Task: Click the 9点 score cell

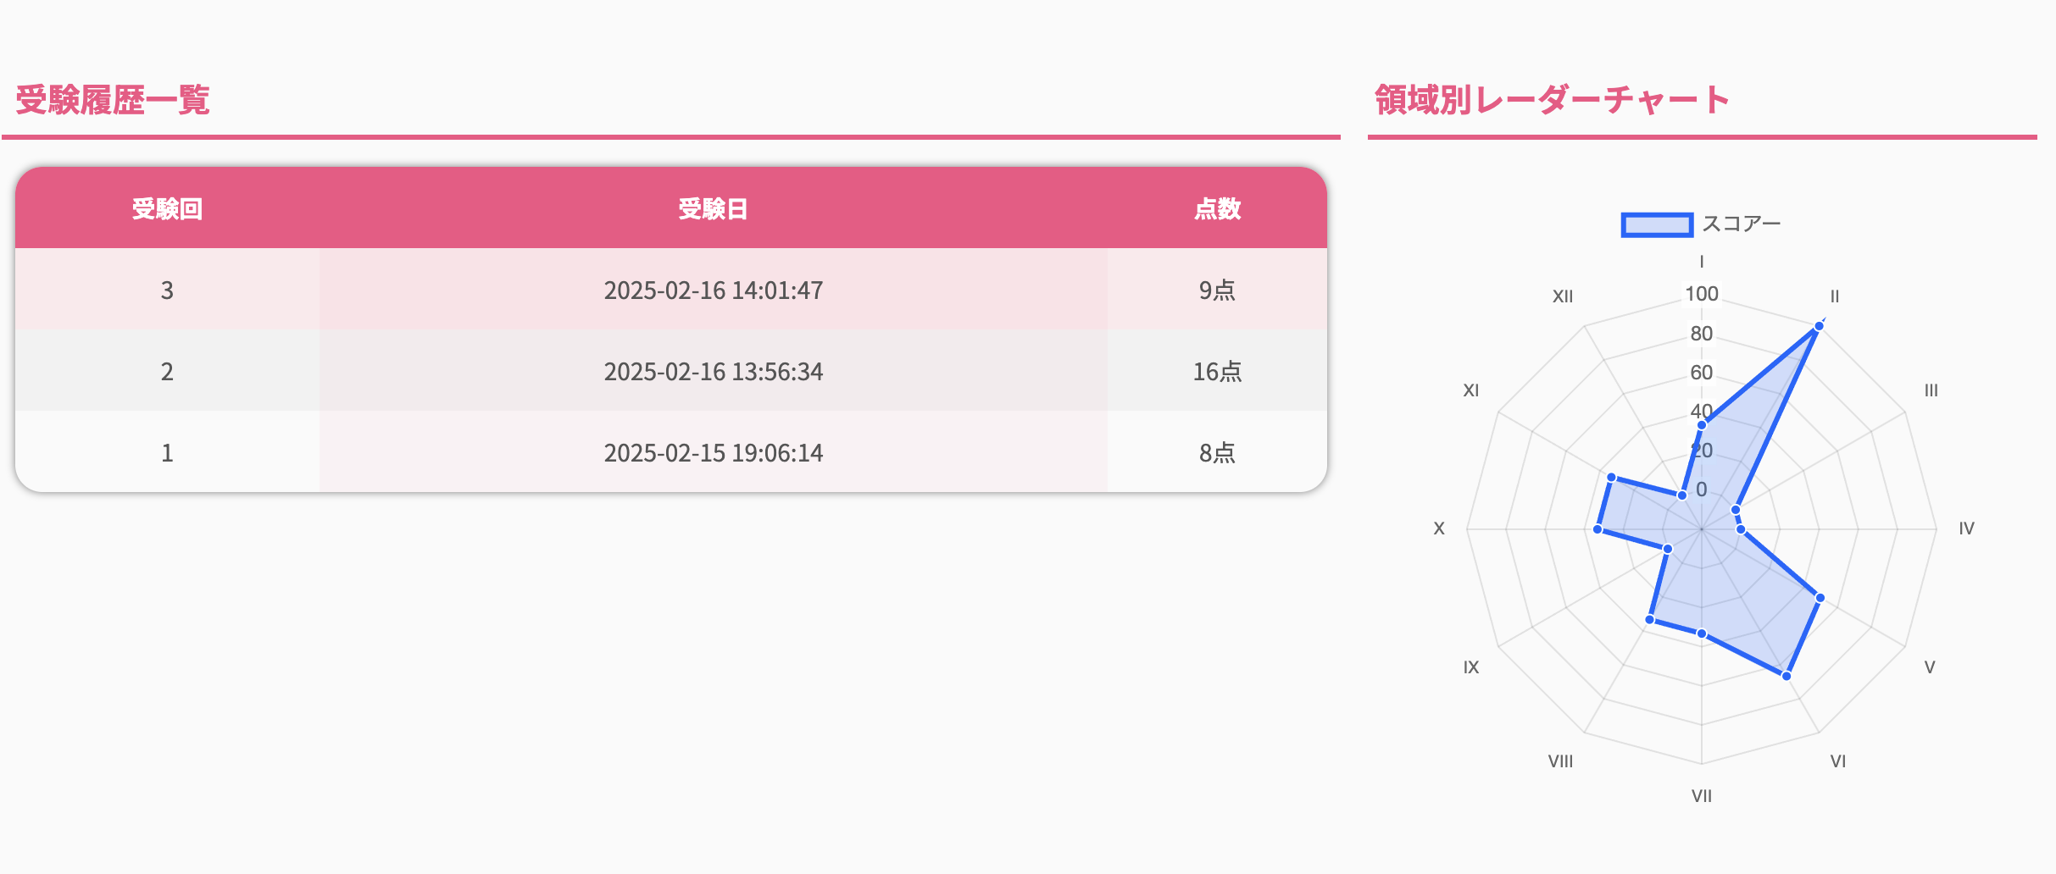Action: 1217,290
